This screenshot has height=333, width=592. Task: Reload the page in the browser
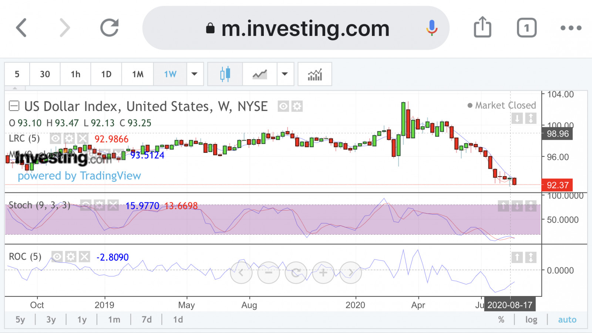(110, 28)
